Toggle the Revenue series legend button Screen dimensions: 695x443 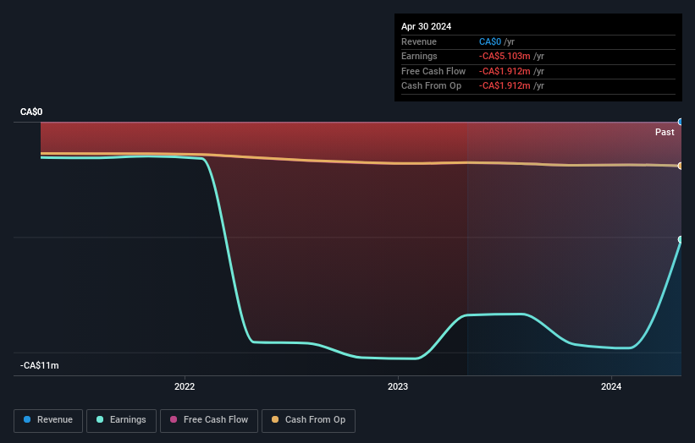(x=48, y=420)
